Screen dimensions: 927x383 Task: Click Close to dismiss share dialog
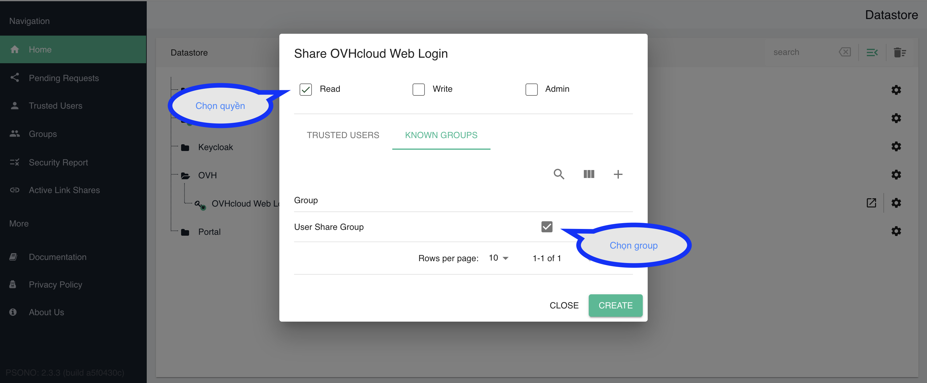pos(564,305)
